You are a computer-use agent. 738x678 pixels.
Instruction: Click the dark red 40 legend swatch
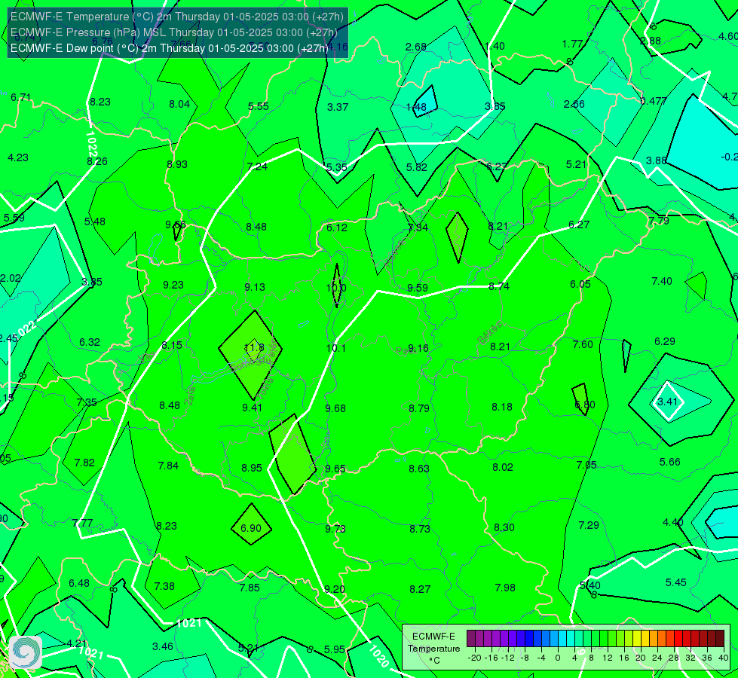(x=720, y=639)
